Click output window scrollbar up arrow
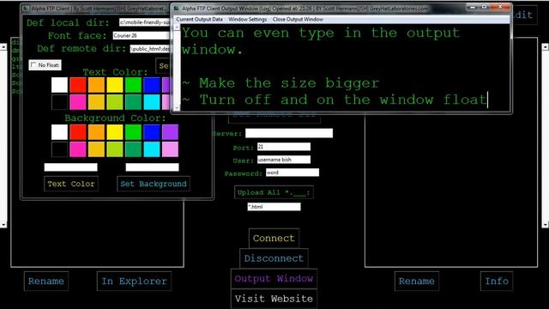549x309 pixels. point(177,27)
